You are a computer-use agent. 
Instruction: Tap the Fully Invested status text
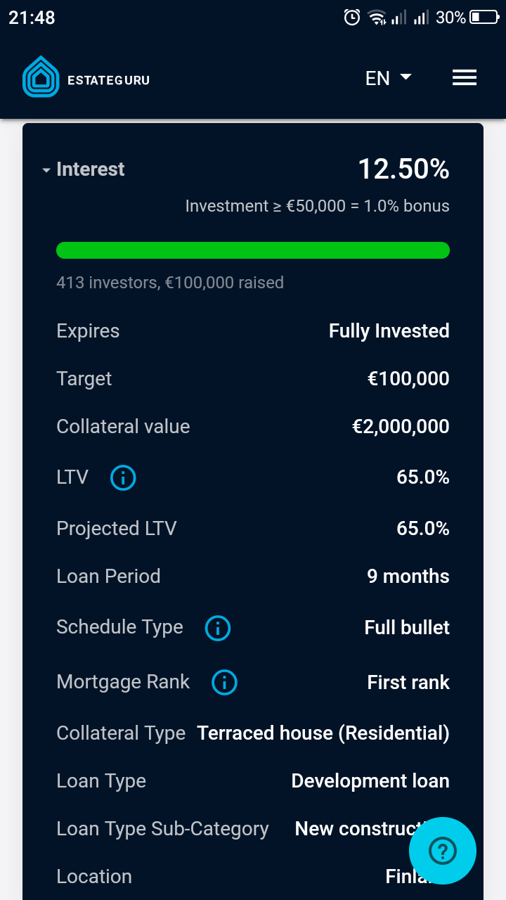pyautogui.click(x=389, y=331)
